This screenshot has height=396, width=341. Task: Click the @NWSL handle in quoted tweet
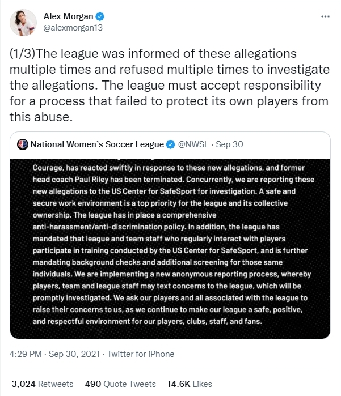[x=194, y=144]
